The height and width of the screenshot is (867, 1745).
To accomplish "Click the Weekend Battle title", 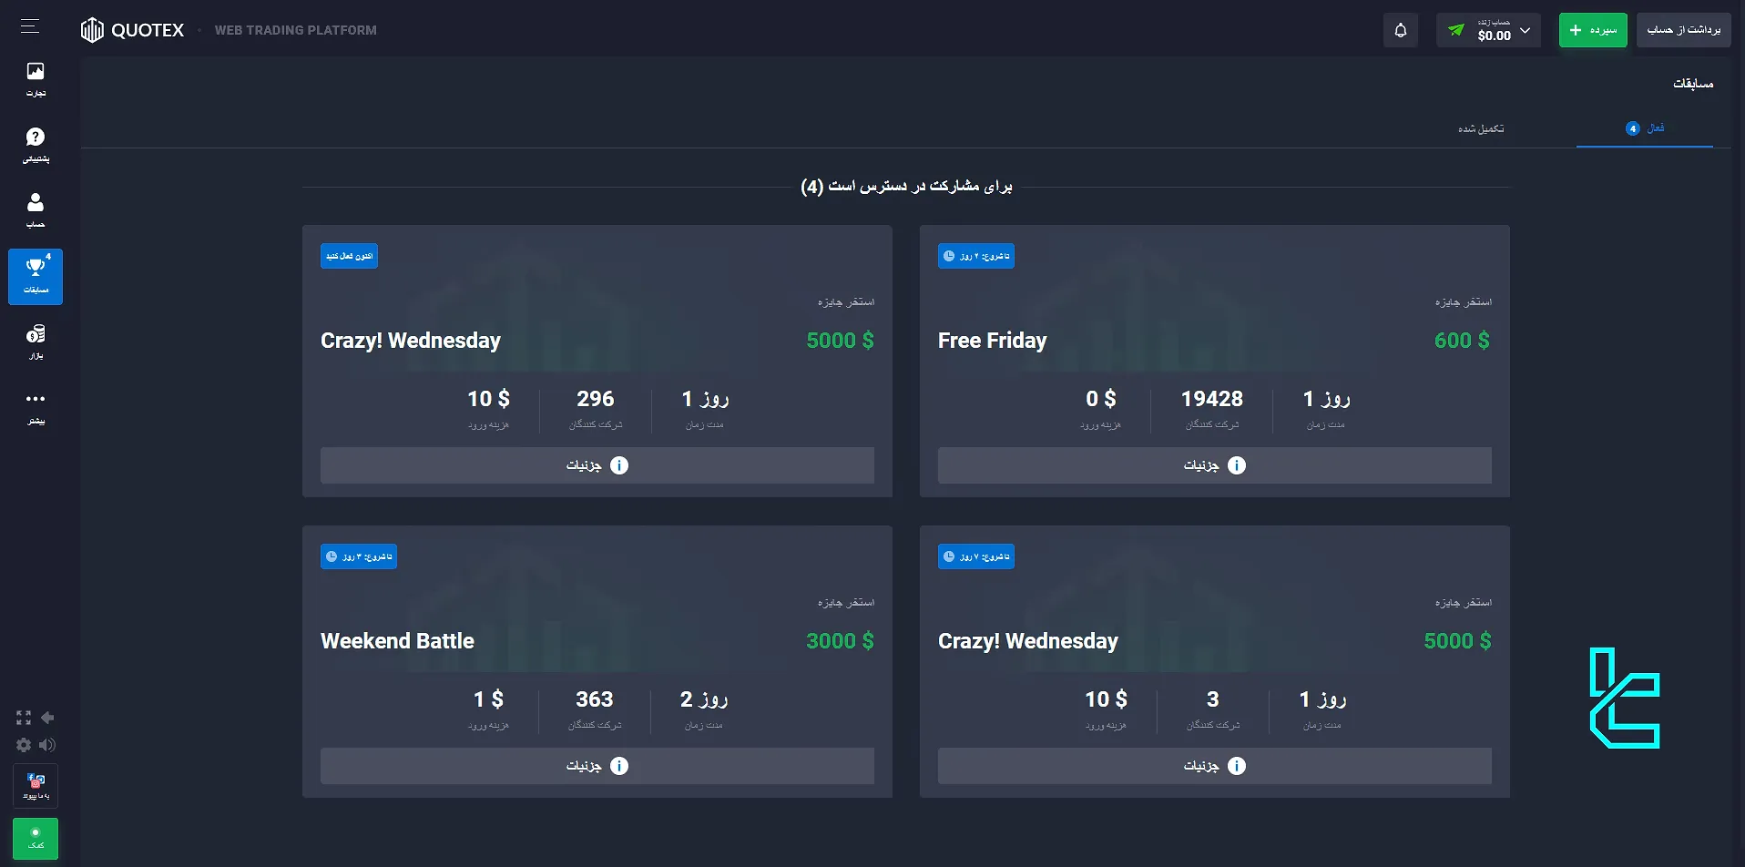I will point(397,641).
